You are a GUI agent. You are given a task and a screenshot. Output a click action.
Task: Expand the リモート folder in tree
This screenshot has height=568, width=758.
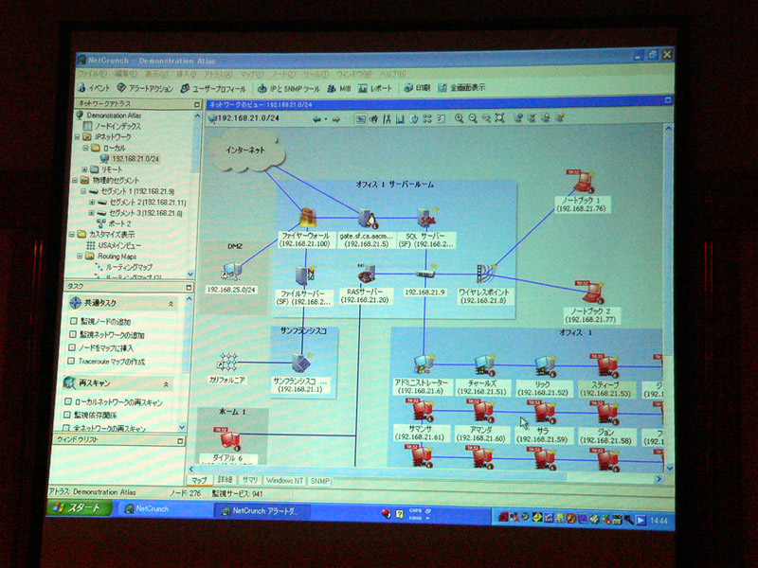[x=85, y=169]
